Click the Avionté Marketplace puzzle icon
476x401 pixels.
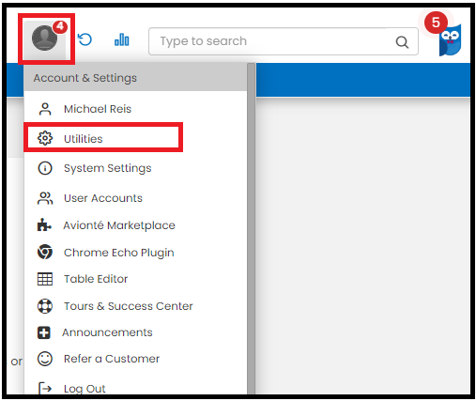44,224
